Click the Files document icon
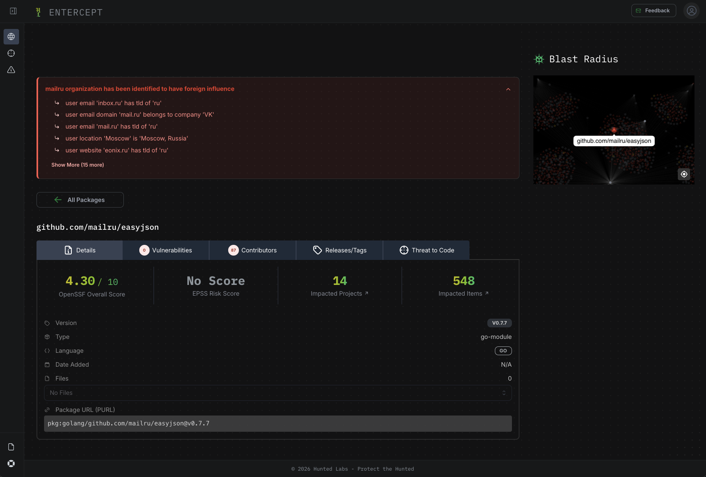Image resolution: width=706 pixels, height=477 pixels. [x=47, y=379]
